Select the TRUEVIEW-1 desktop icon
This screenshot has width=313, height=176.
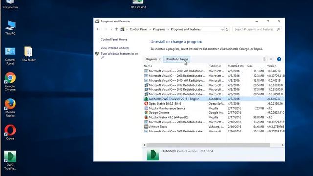pos(138,4)
